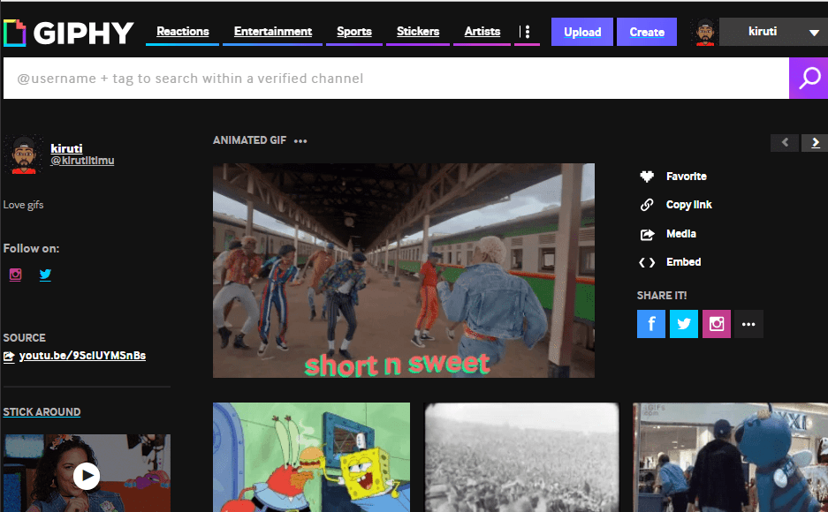Image resolution: width=828 pixels, height=512 pixels.
Task: Click the short n sweet GIF
Action: 404,270
